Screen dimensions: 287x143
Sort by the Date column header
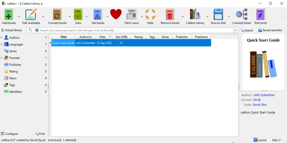(104, 37)
